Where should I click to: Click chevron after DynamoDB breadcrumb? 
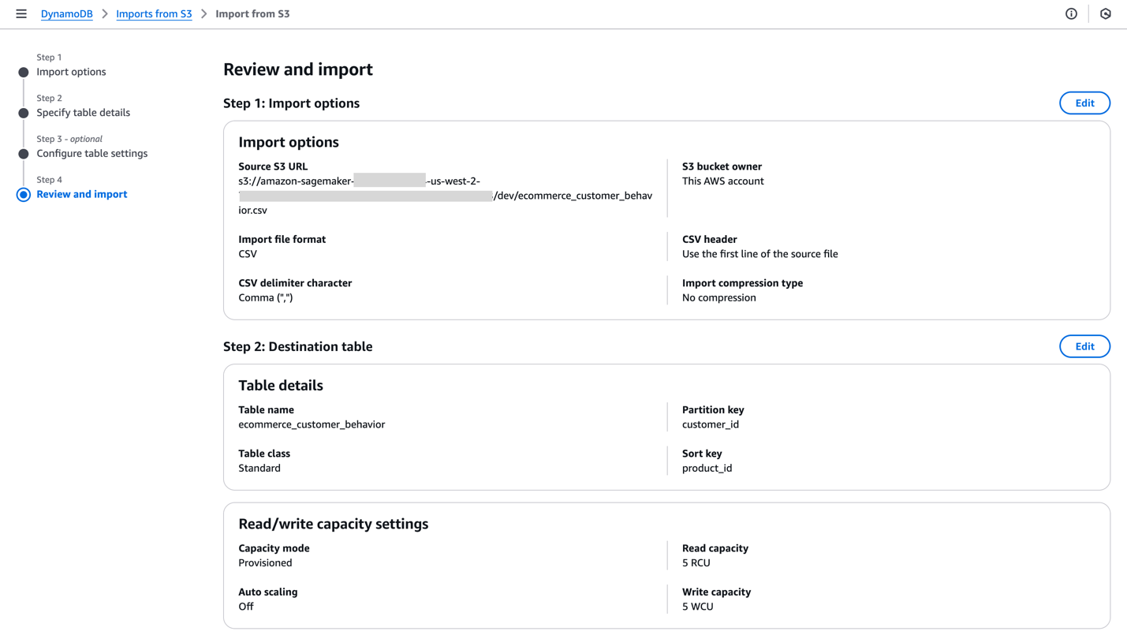point(105,14)
